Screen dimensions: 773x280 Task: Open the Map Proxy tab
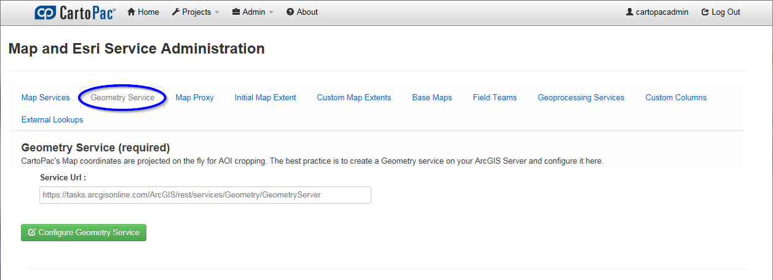194,97
